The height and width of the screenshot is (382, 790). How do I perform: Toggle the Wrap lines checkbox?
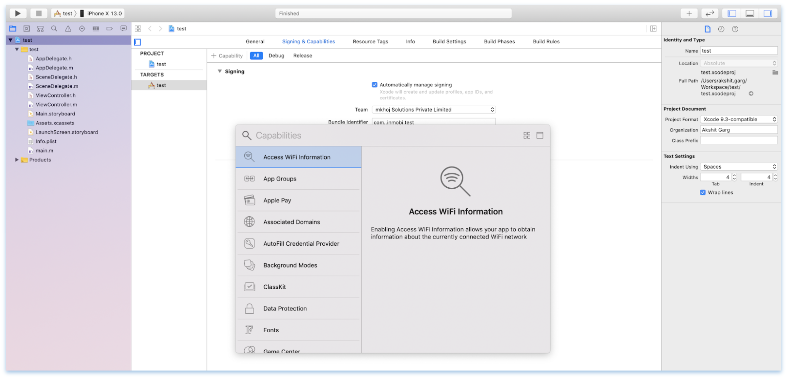[x=703, y=192]
